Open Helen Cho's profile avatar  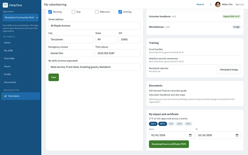pos(218,4)
